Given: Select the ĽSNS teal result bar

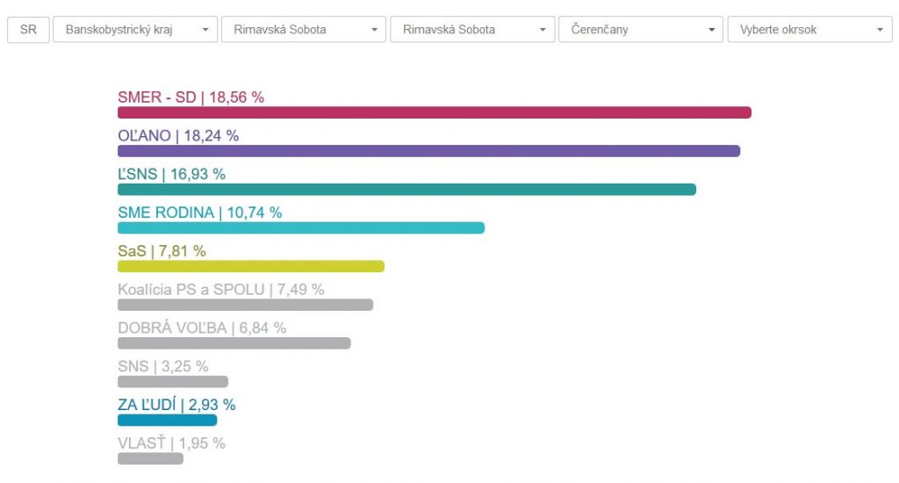Looking at the screenshot, I should tap(406, 190).
